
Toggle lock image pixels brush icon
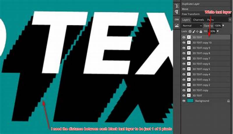point(194,31)
